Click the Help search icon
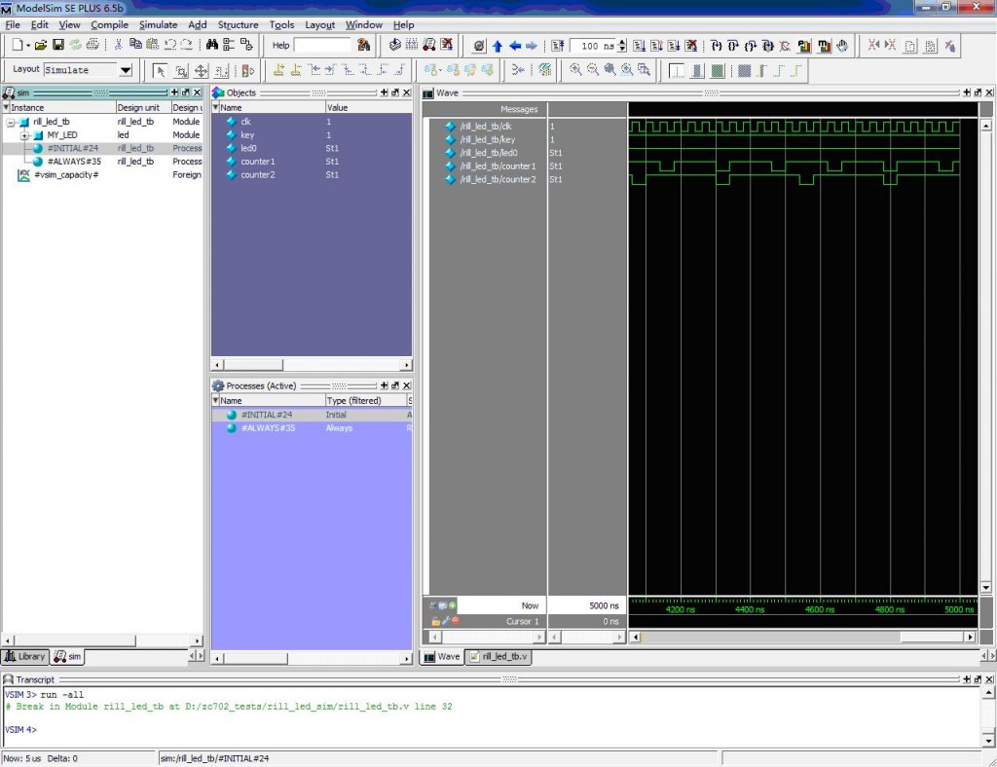Image resolution: width=997 pixels, height=767 pixels. 364,45
